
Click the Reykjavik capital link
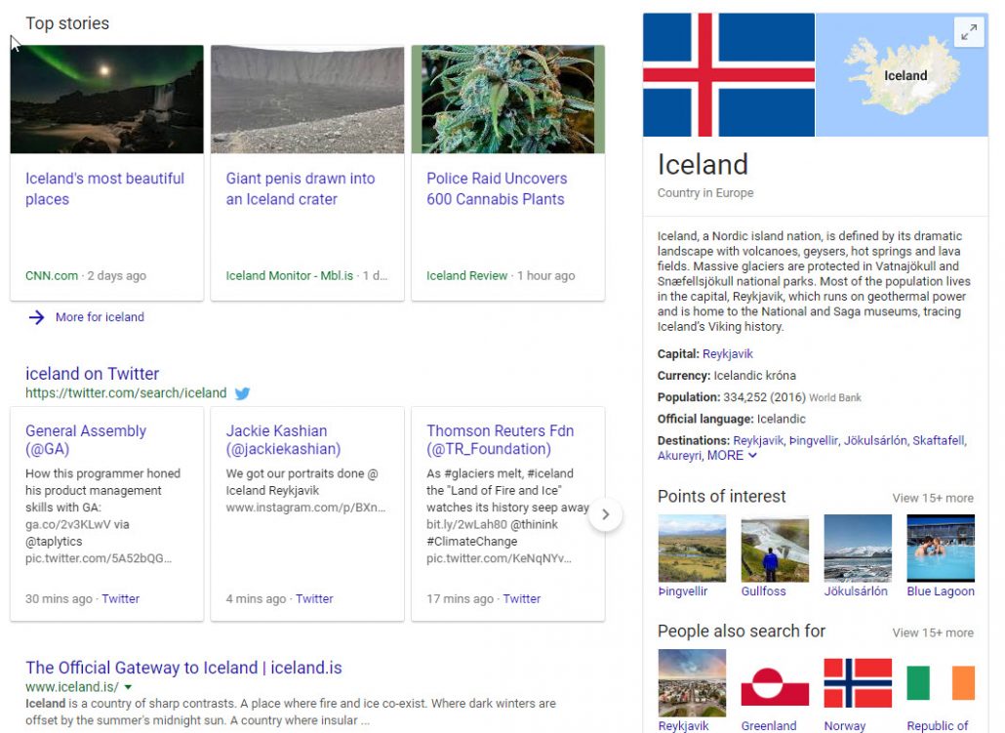pyautogui.click(x=727, y=354)
